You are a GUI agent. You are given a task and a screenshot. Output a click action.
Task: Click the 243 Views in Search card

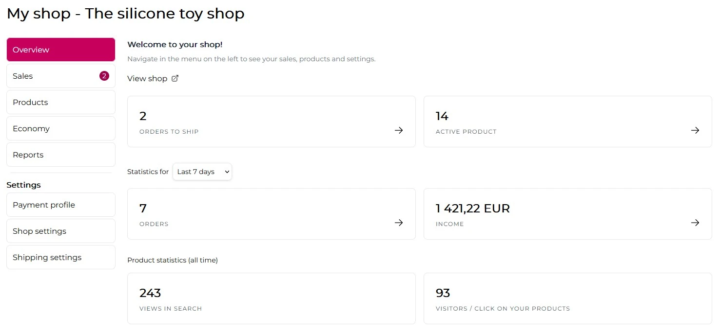[272, 298]
